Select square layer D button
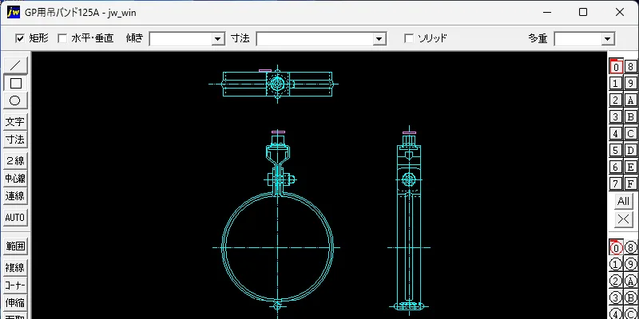The width and height of the screenshot is (639, 319). 630,150
